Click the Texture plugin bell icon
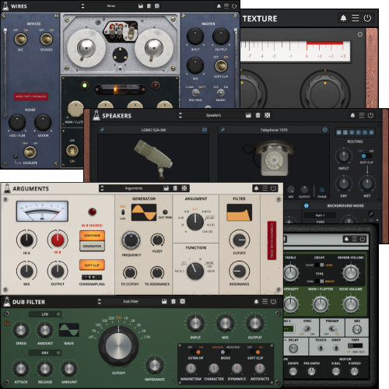The width and height of the screenshot is (389, 389). [343, 18]
